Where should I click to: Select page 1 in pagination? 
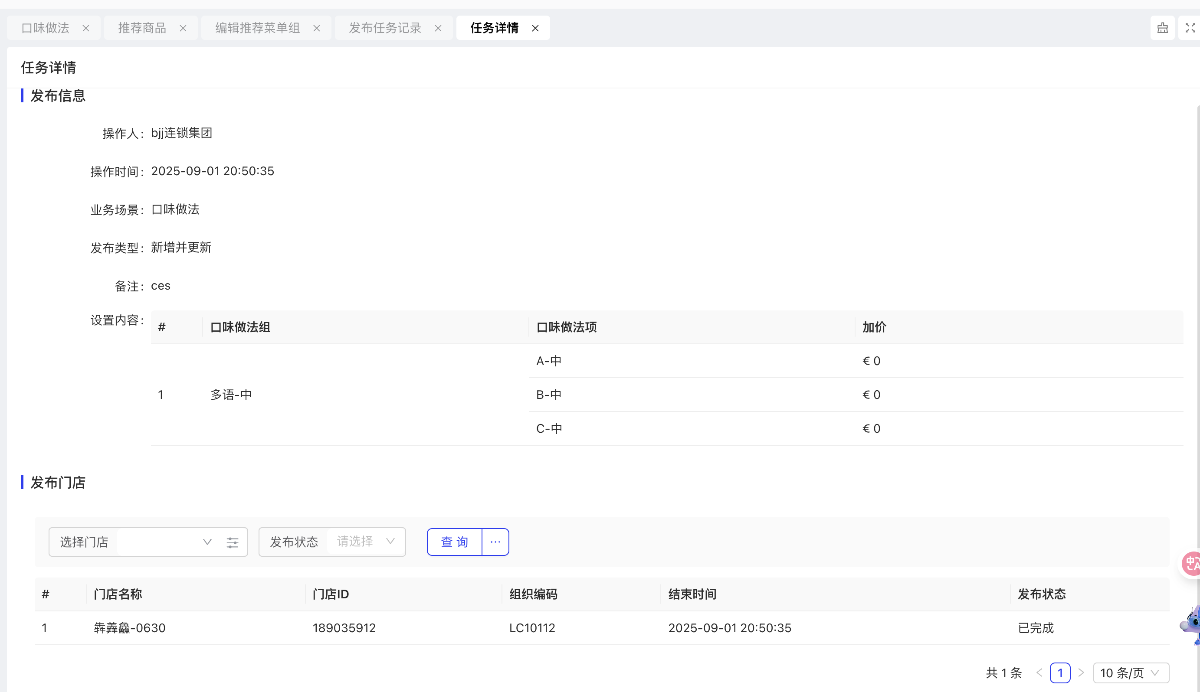coord(1060,673)
